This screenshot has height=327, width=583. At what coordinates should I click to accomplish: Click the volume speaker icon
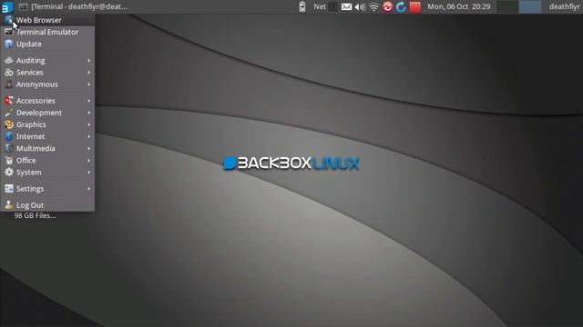point(360,6)
